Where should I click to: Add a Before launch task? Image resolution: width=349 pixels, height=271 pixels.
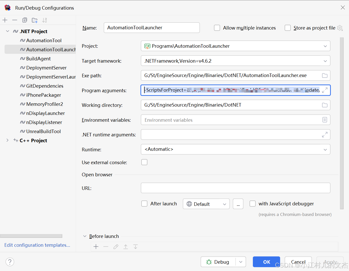pos(96,247)
